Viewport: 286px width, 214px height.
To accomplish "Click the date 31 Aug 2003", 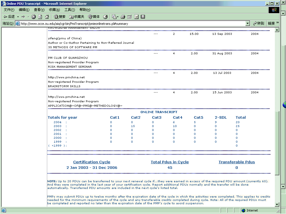I will coord(222,53).
